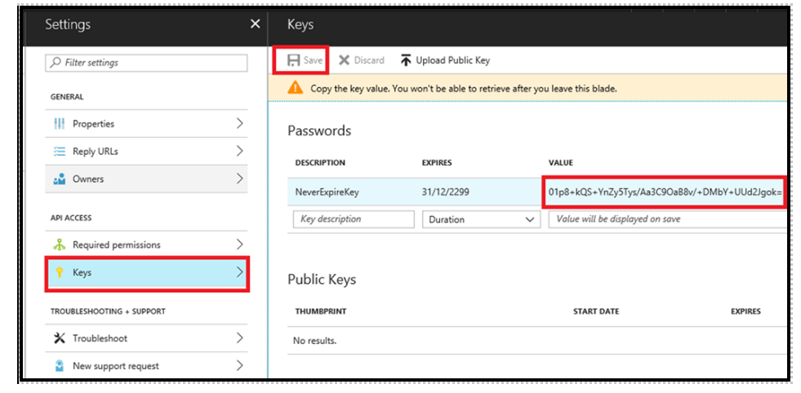Click the GENERAL section label
The height and width of the screenshot is (393, 801).
(67, 97)
